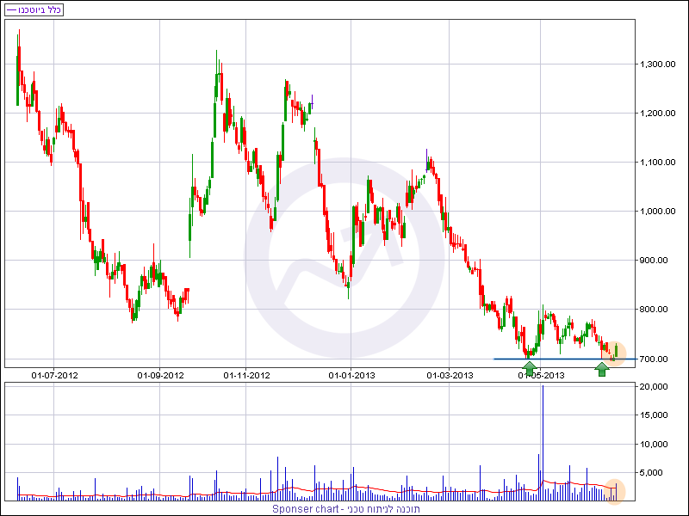Click the right green up arrow marker
Image resolution: width=689 pixels, height=516 pixels.
click(602, 369)
